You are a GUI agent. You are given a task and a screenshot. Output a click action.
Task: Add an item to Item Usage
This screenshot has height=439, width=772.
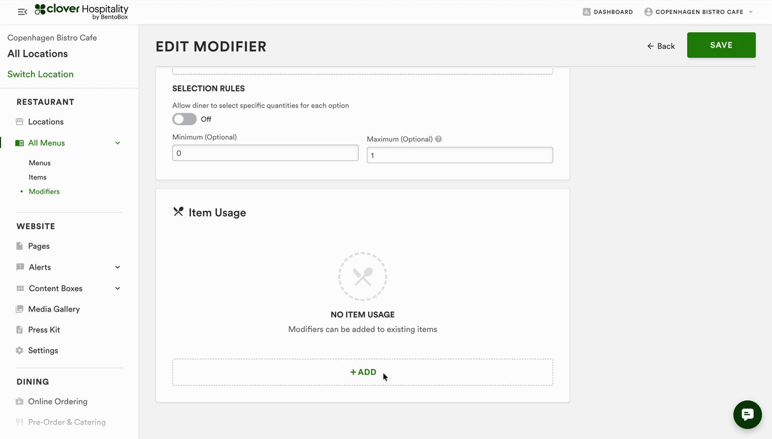pos(362,372)
